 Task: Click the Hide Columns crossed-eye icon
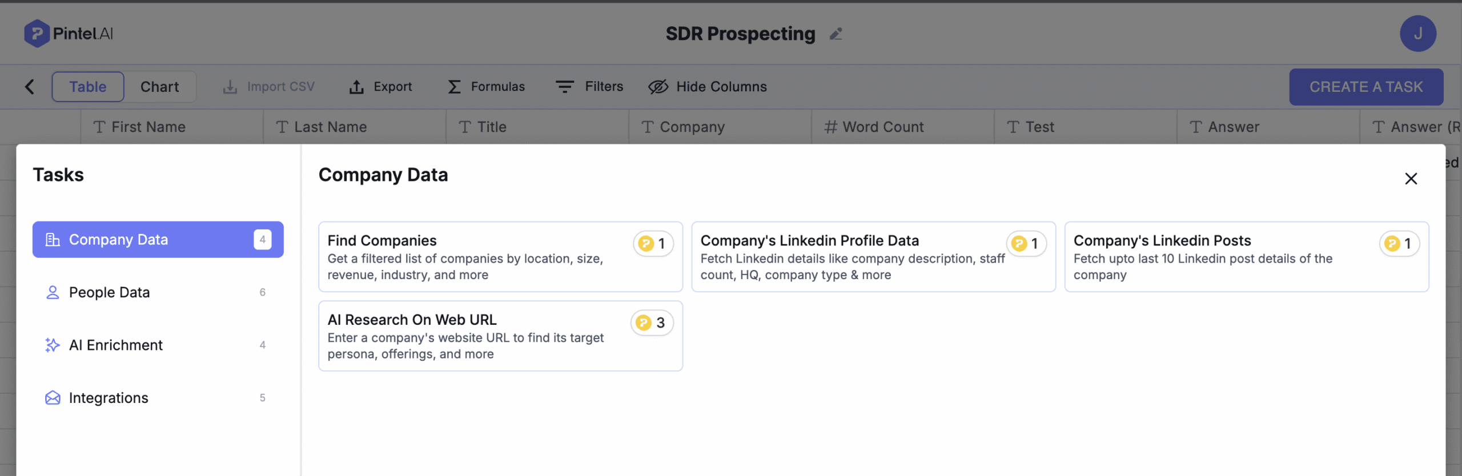(x=658, y=87)
